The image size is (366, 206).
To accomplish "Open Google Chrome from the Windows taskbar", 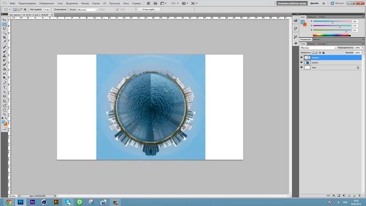I will (x=9, y=202).
